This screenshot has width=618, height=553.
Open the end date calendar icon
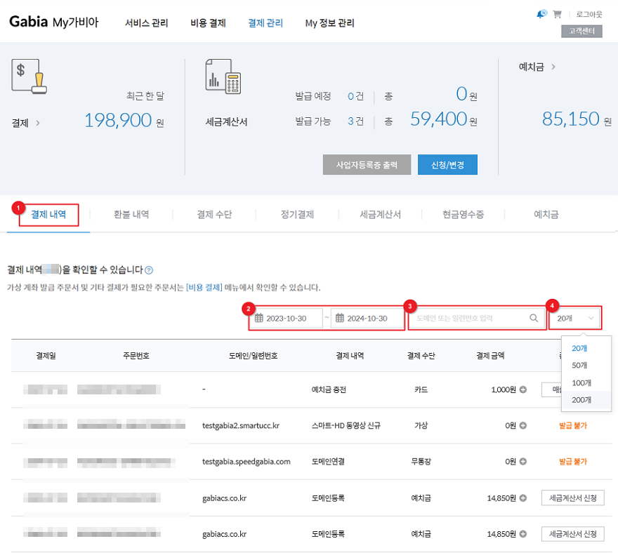click(340, 318)
